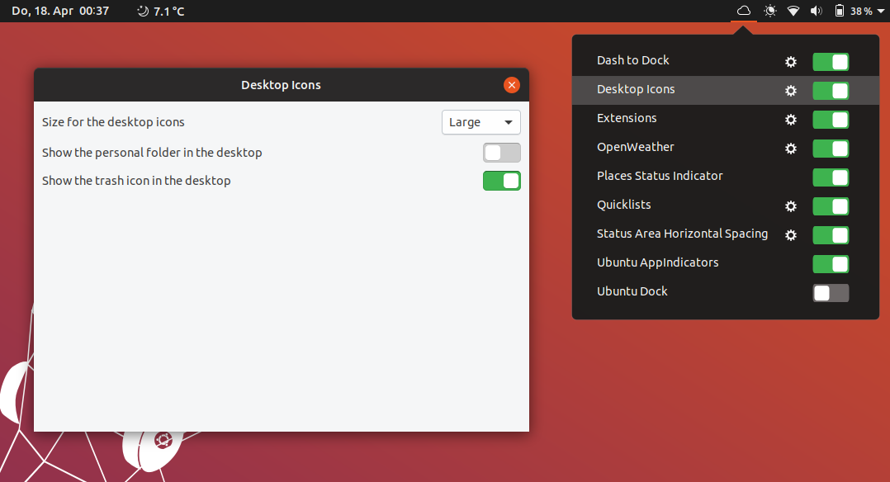Click the volume speaker icon

coord(817,11)
